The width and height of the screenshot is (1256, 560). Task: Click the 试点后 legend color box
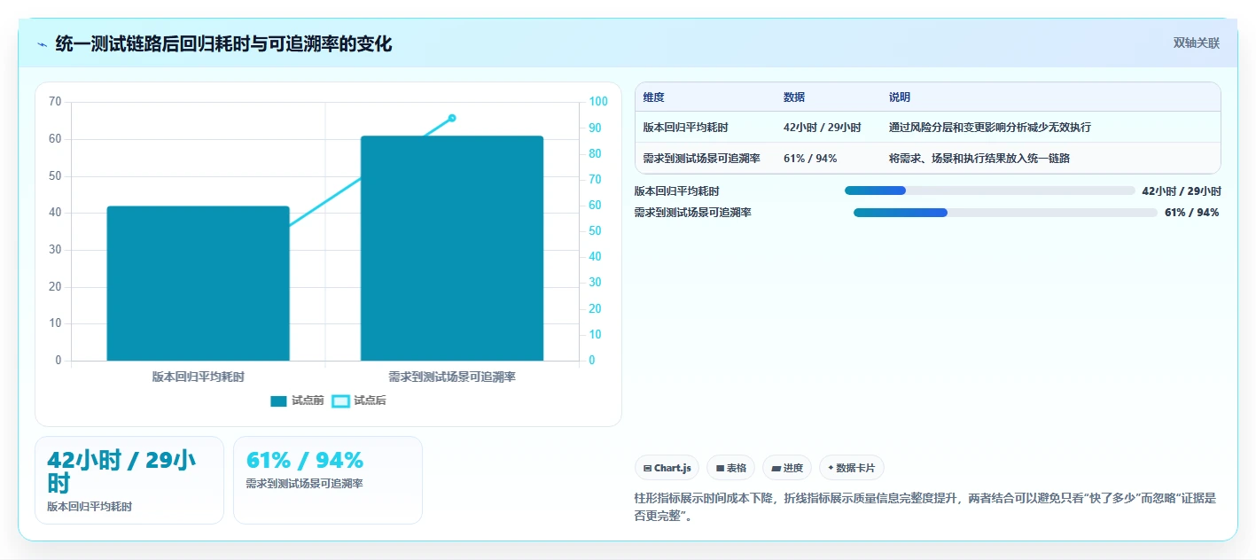tap(340, 401)
